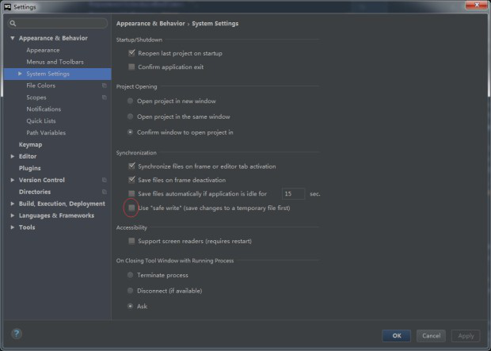491x351 pixels.
Task: Select System Settings in the tree
Action: coord(57,74)
